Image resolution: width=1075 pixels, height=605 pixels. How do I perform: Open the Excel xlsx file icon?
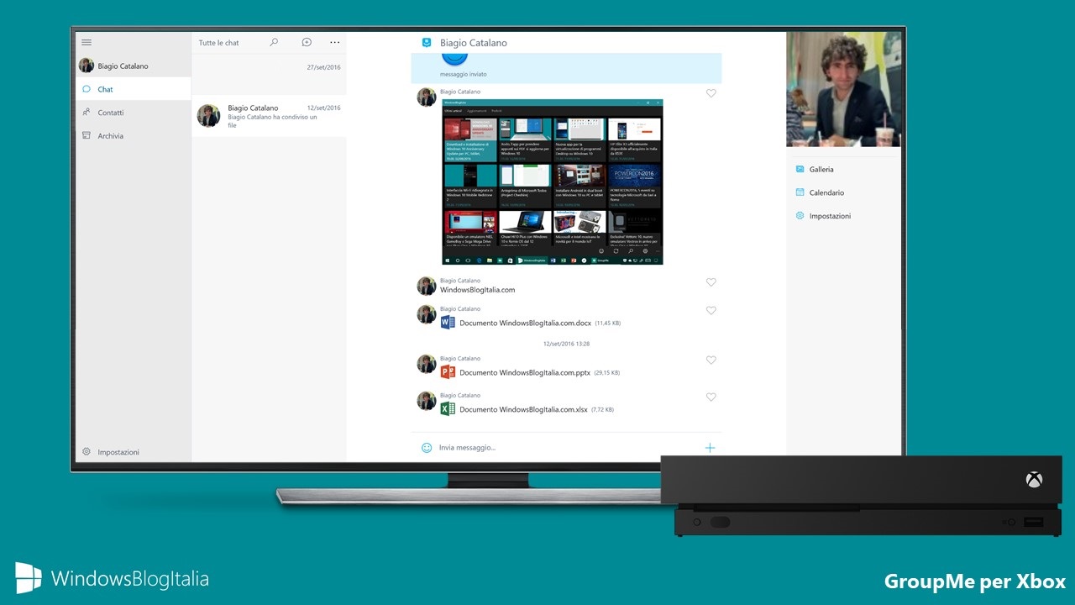click(x=448, y=409)
